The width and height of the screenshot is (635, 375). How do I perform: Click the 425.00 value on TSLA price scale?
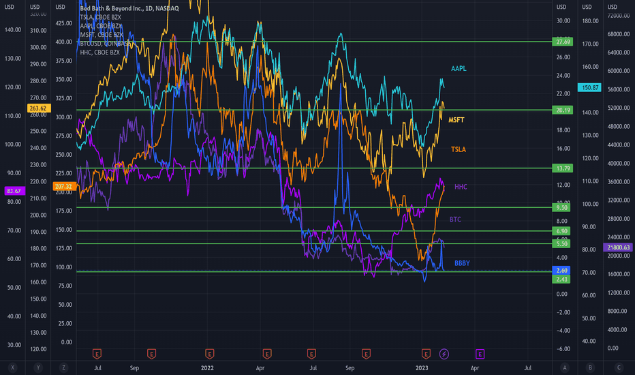(x=63, y=23)
